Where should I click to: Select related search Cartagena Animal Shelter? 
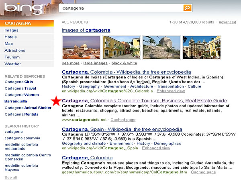tap(28, 108)
